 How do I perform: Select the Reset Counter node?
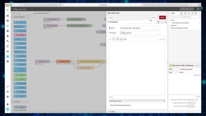(86, 68)
